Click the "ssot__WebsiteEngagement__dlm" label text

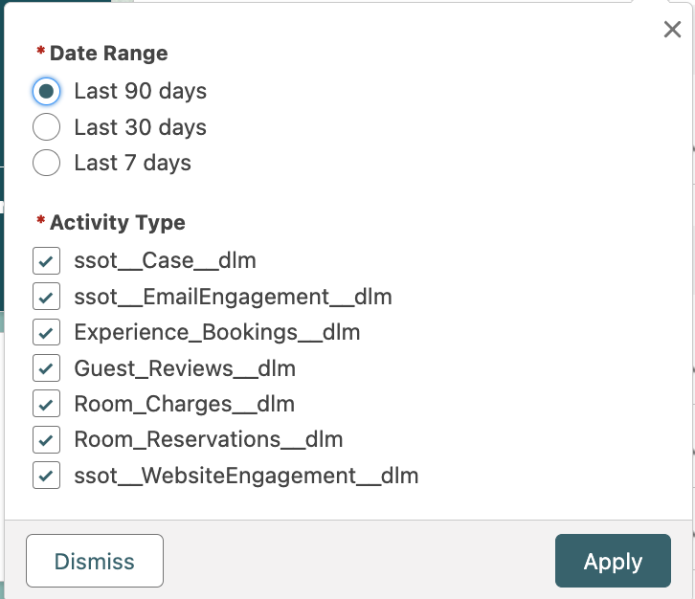coord(246,476)
